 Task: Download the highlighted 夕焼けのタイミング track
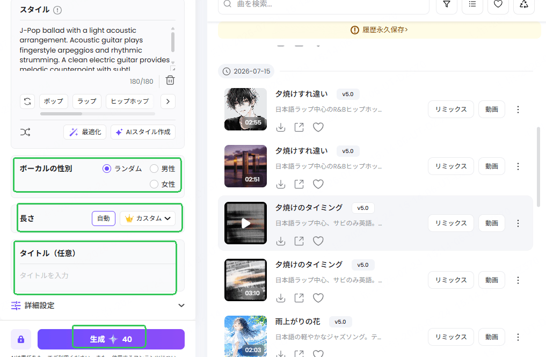coord(281,241)
